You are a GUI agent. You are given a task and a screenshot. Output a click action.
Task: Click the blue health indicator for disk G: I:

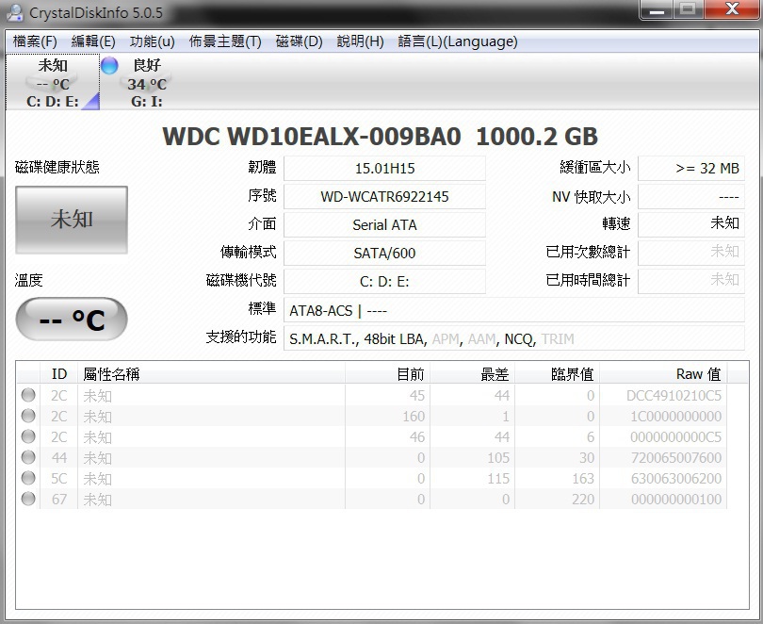[109, 65]
